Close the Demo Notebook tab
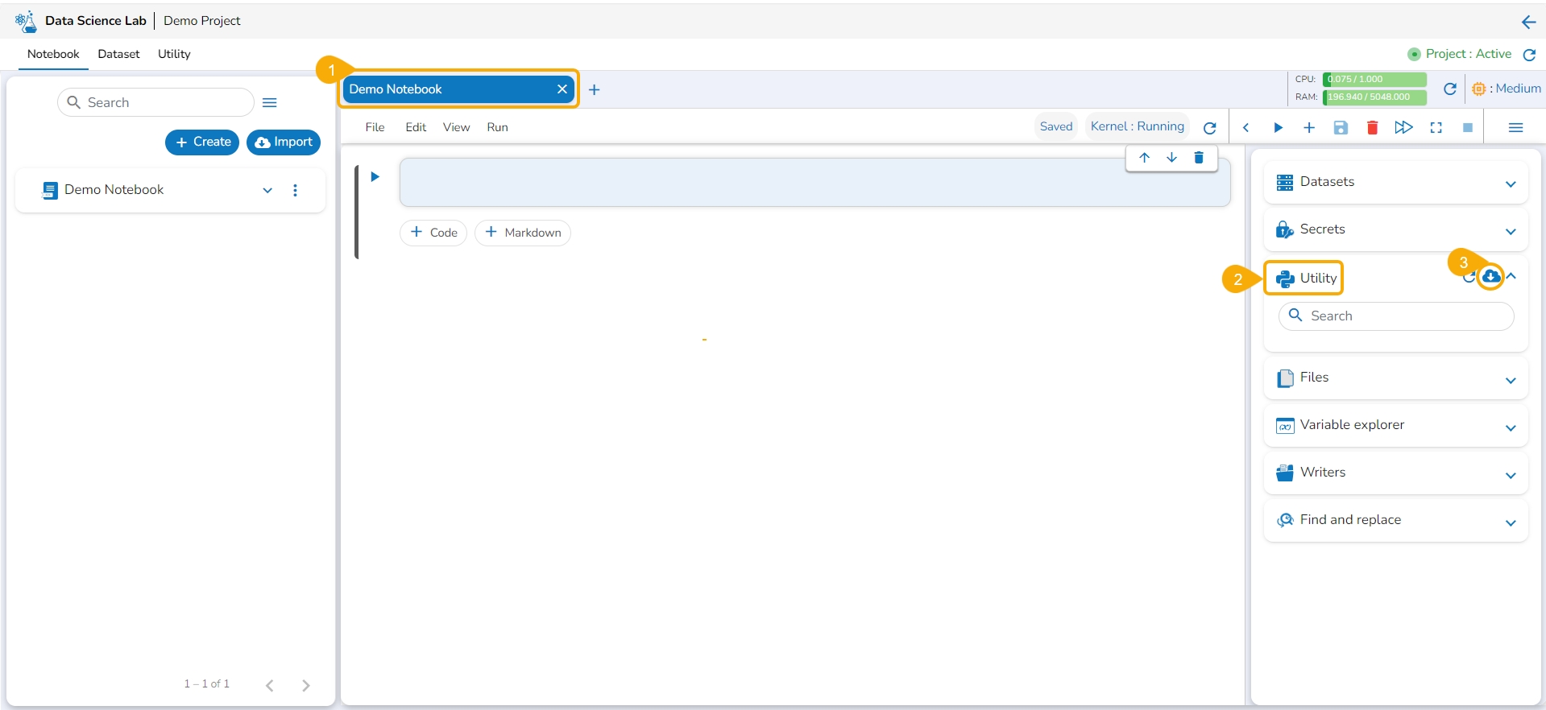The width and height of the screenshot is (1546, 710). [562, 89]
